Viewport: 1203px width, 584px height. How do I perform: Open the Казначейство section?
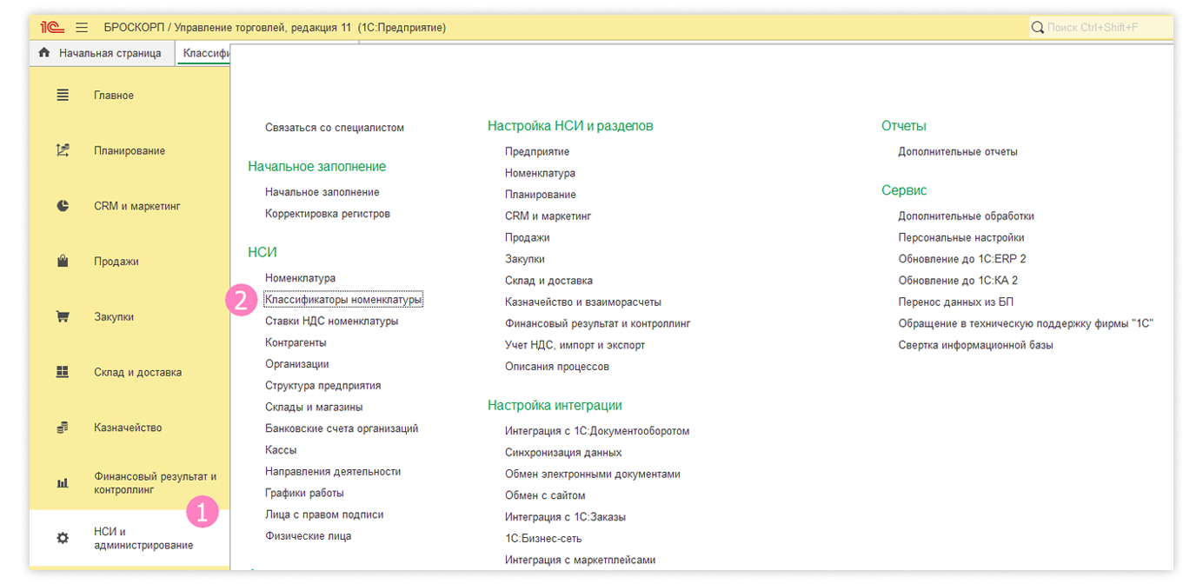point(128,428)
